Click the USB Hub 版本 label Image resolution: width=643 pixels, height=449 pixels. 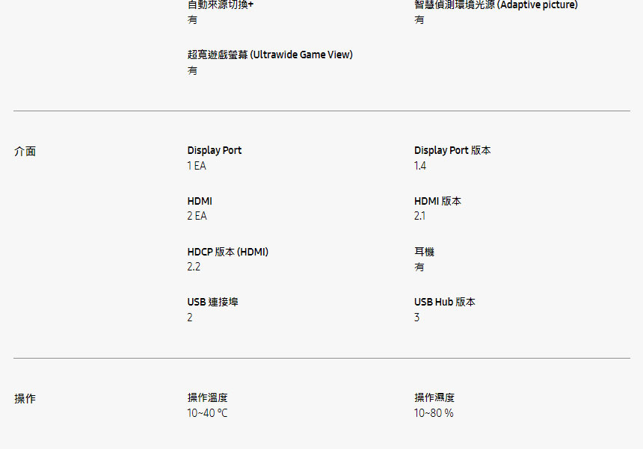[444, 302]
